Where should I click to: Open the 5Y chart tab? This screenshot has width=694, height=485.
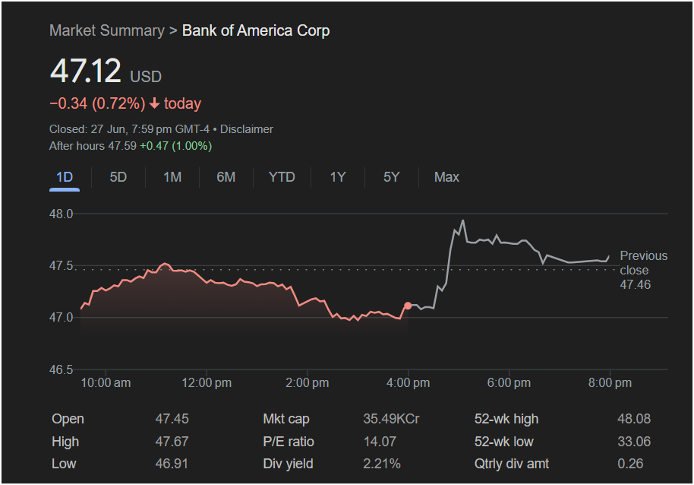click(391, 177)
